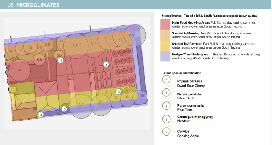Click plant marker 5 on the garden map
Viewport: 272px width, 145px height.
[65, 108]
